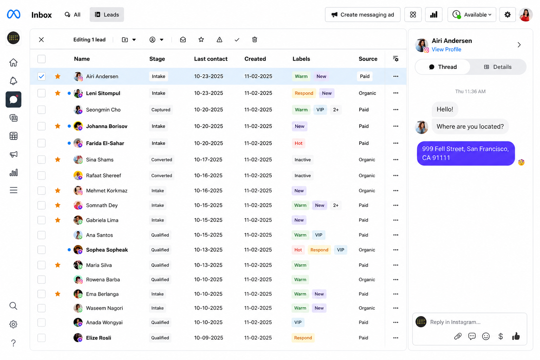Unstar the Gabriela Lima lead

(58, 220)
